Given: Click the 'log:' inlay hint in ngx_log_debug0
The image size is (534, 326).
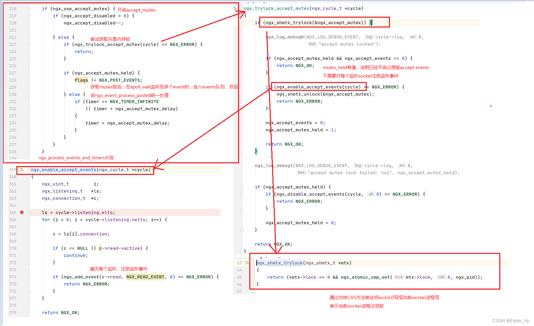Looking at the screenshot, I should pos(369,37).
